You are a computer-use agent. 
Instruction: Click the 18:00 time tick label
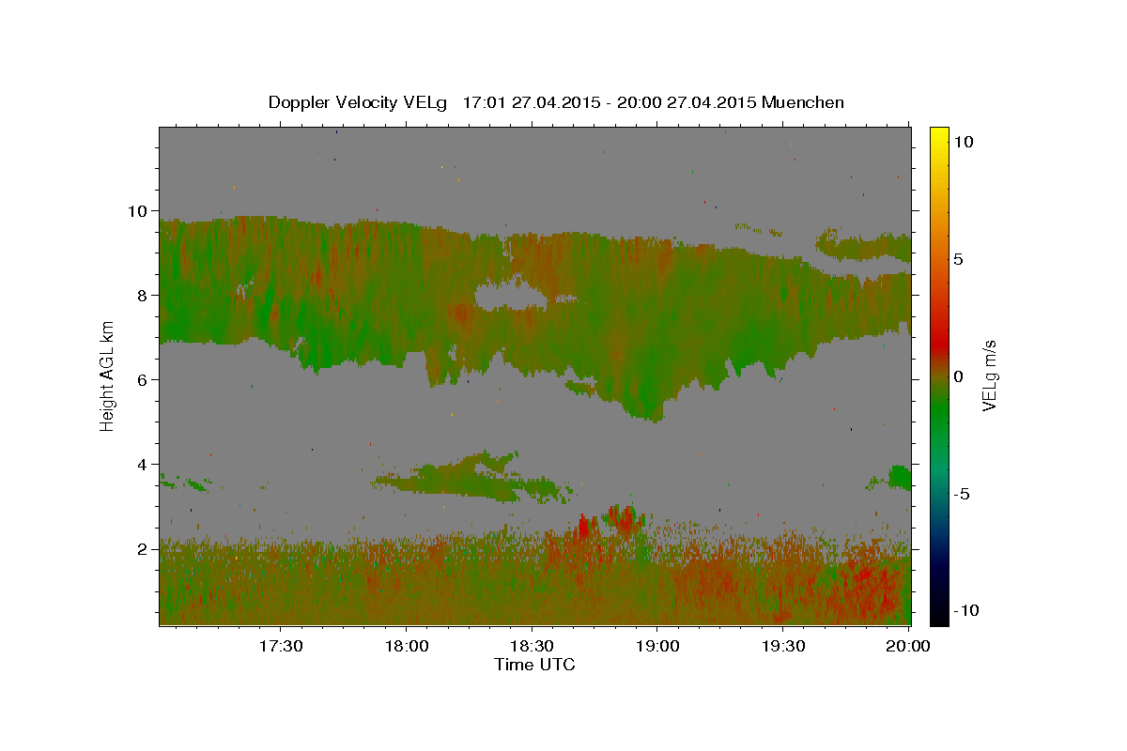coord(407,647)
